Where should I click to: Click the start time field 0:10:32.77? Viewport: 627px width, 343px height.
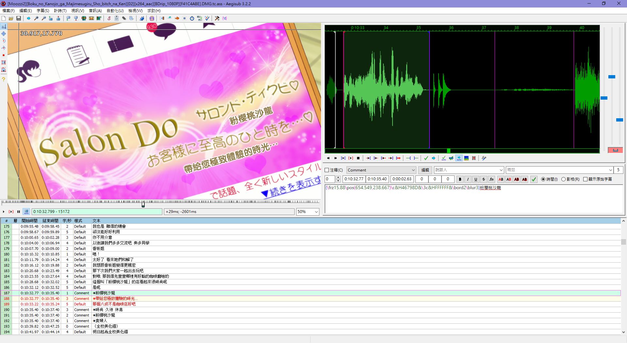coord(354,179)
